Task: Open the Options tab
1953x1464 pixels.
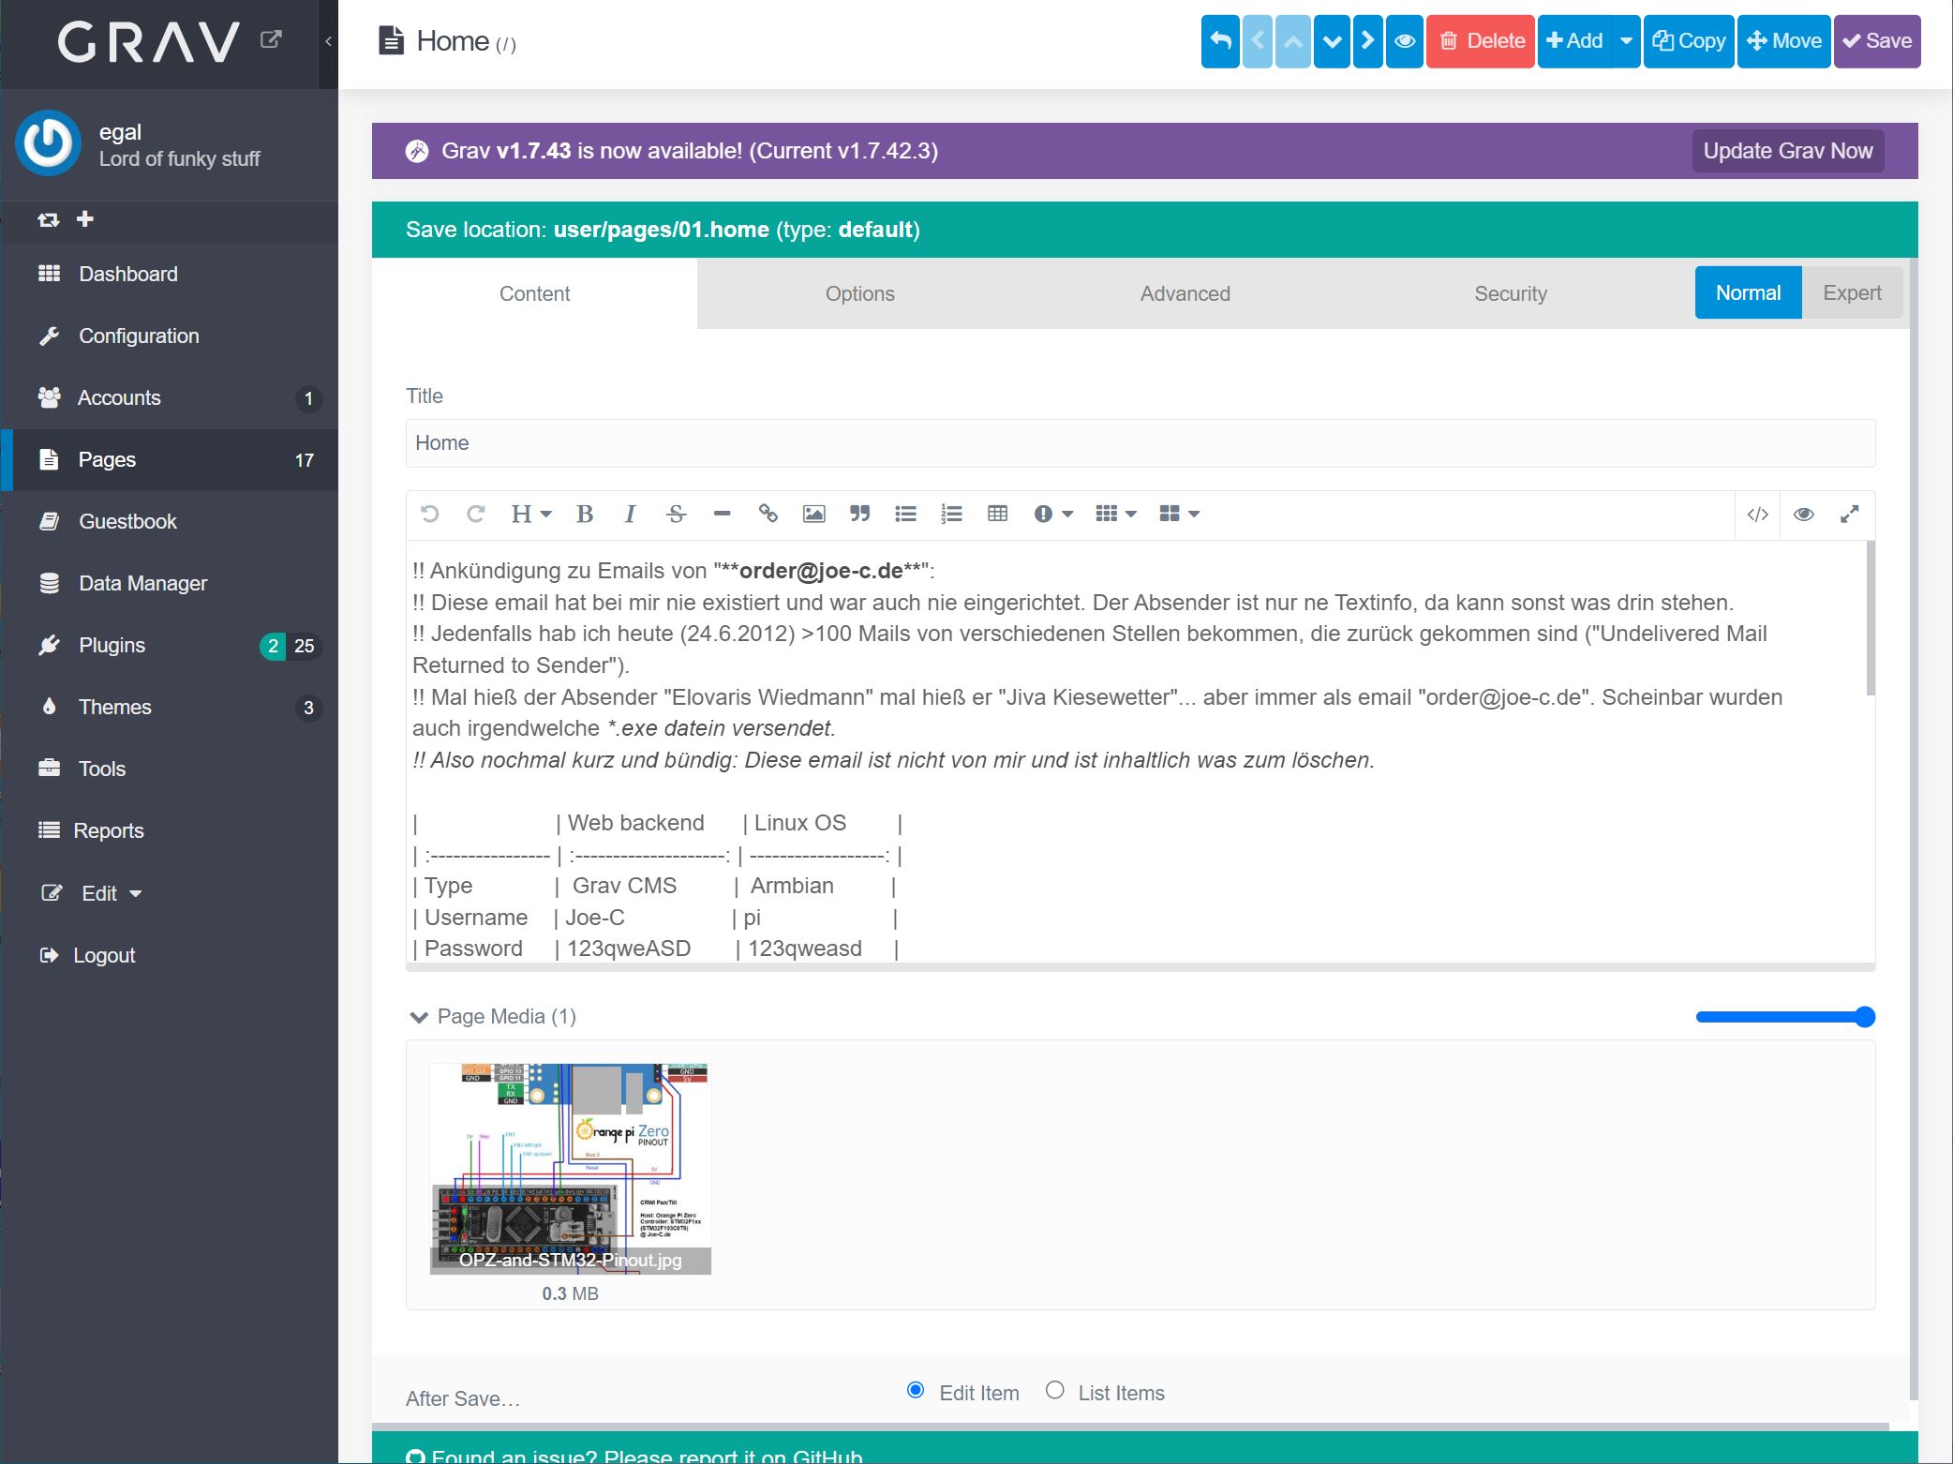Action: click(859, 294)
